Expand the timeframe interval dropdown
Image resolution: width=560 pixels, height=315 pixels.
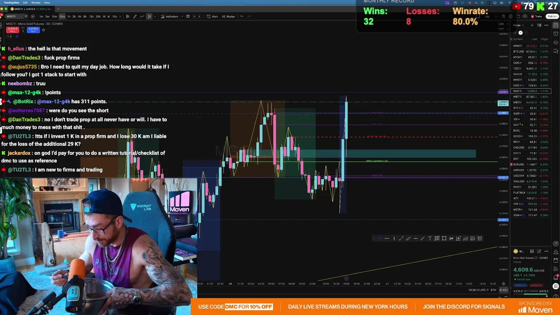point(120,16)
